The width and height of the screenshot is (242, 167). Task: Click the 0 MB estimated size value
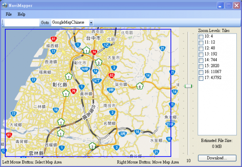click(x=217, y=146)
